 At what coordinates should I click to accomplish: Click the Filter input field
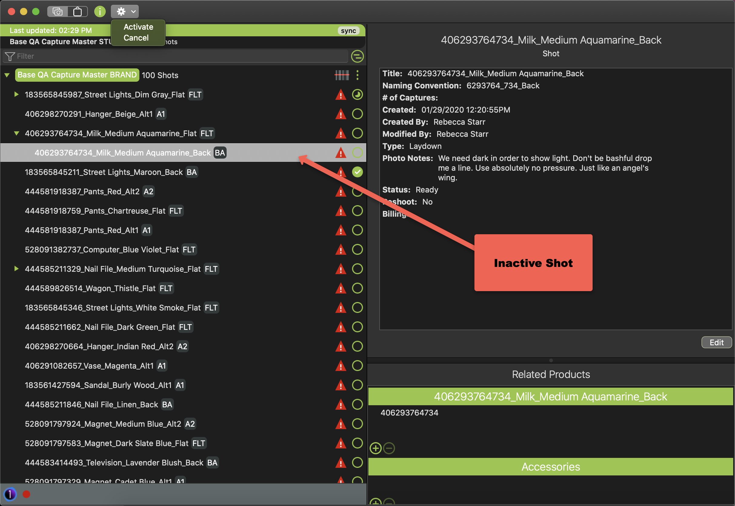click(x=178, y=56)
